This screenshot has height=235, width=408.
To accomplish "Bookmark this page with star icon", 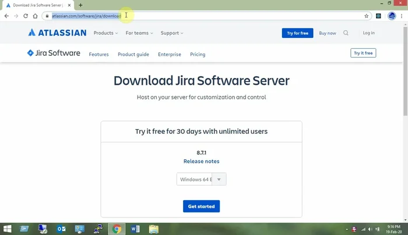I will (367, 16).
